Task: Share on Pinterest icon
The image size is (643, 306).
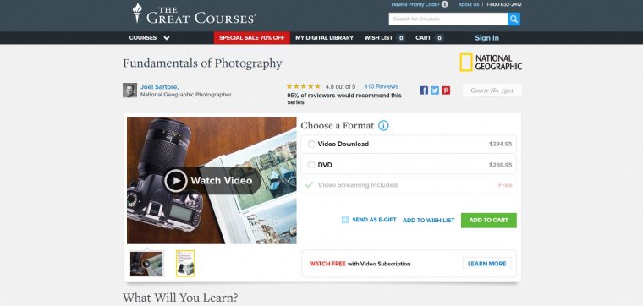Action: coord(446,90)
